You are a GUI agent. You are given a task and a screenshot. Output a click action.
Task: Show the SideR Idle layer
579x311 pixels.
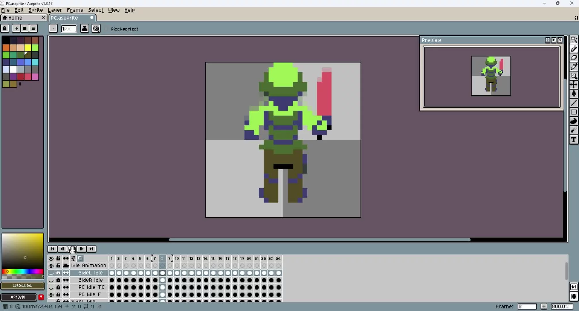click(x=51, y=280)
